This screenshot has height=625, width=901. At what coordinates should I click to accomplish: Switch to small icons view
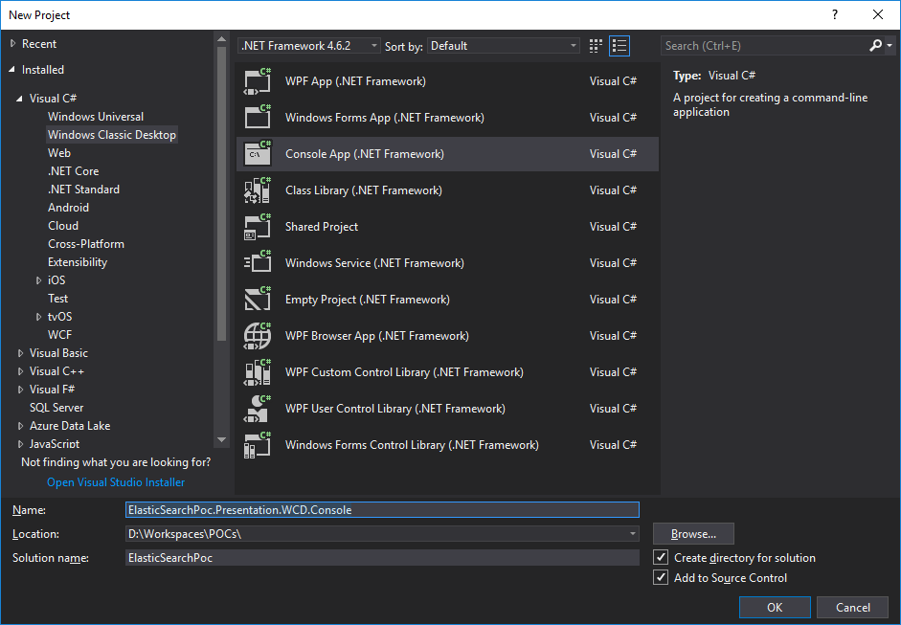[x=596, y=46]
